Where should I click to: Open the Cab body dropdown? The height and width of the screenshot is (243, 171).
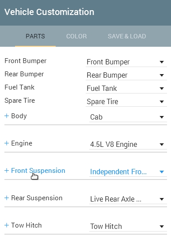point(128,117)
